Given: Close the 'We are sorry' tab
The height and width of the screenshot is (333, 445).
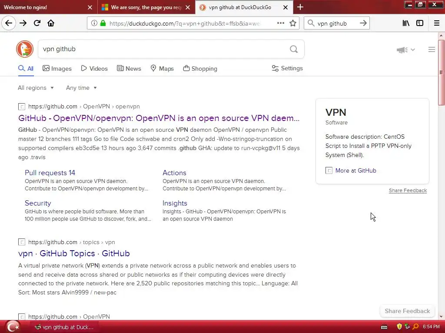Looking at the screenshot, I should tap(188, 7).
